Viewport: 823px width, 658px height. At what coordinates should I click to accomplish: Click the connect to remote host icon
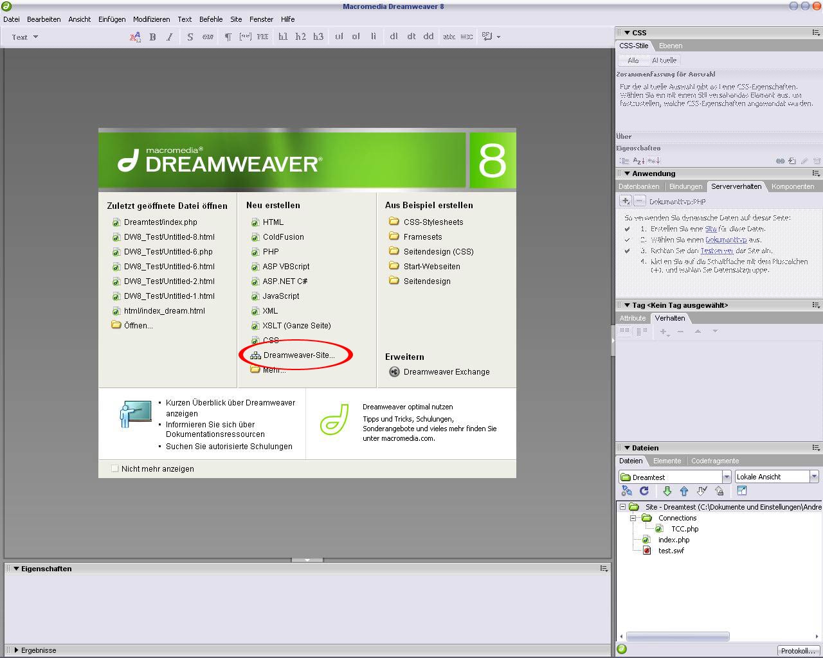point(627,491)
